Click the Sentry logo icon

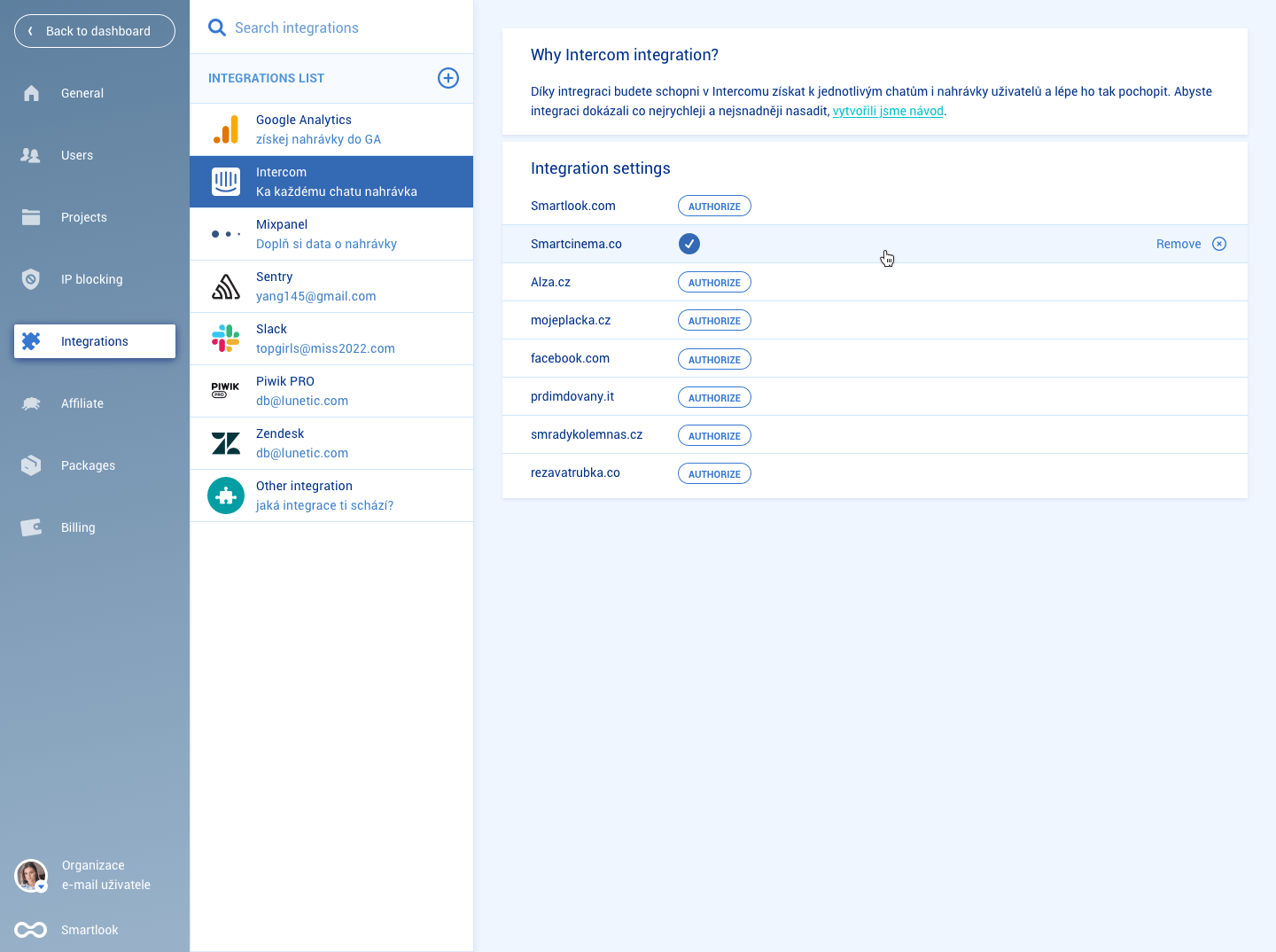(226, 286)
